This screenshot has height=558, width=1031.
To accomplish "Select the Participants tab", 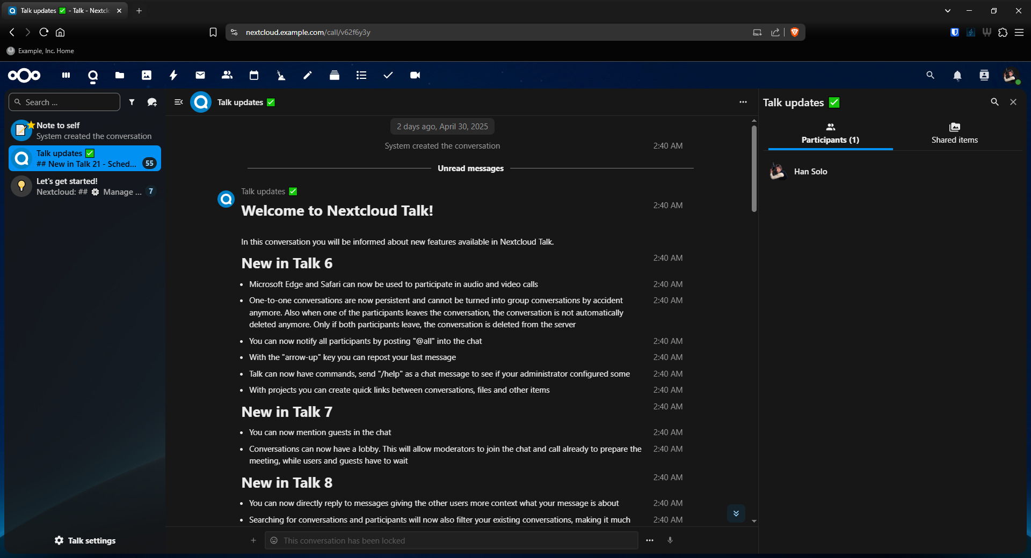I will tap(830, 133).
